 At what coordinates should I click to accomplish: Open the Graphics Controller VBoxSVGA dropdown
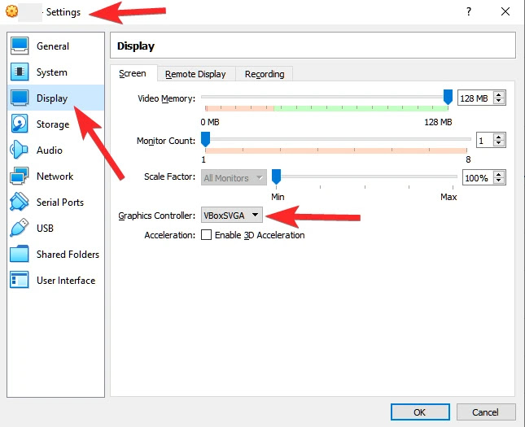[x=232, y=215]
